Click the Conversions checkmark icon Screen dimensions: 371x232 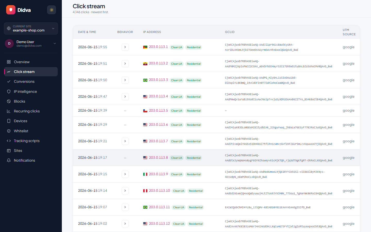point(9,81)
